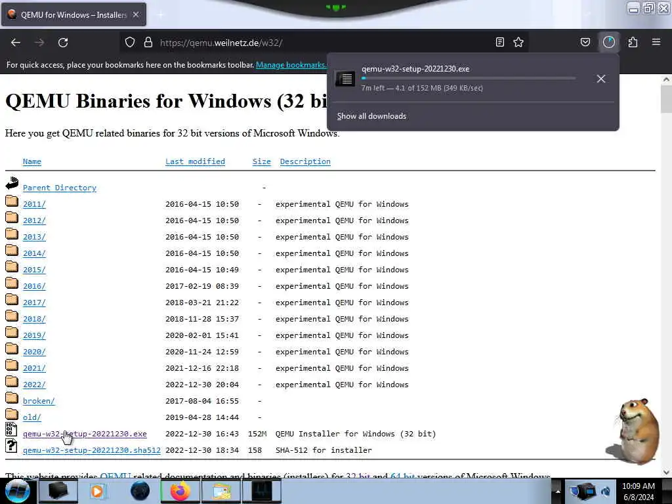Open the 2014/ folder link
Image resolution: width=672 pixels, height=504 pixels.
(34, 253)
